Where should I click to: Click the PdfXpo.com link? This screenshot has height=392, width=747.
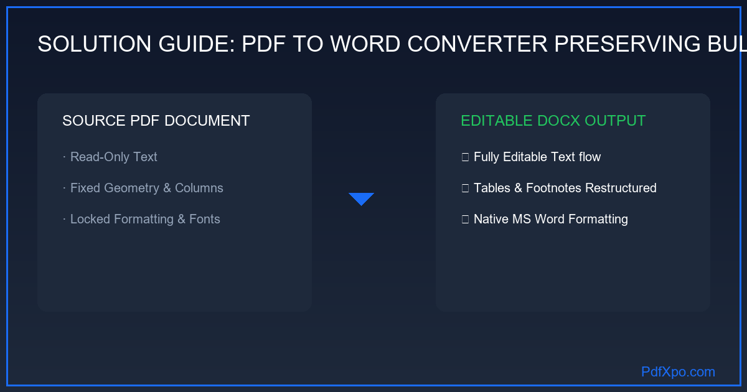point(678,372)
